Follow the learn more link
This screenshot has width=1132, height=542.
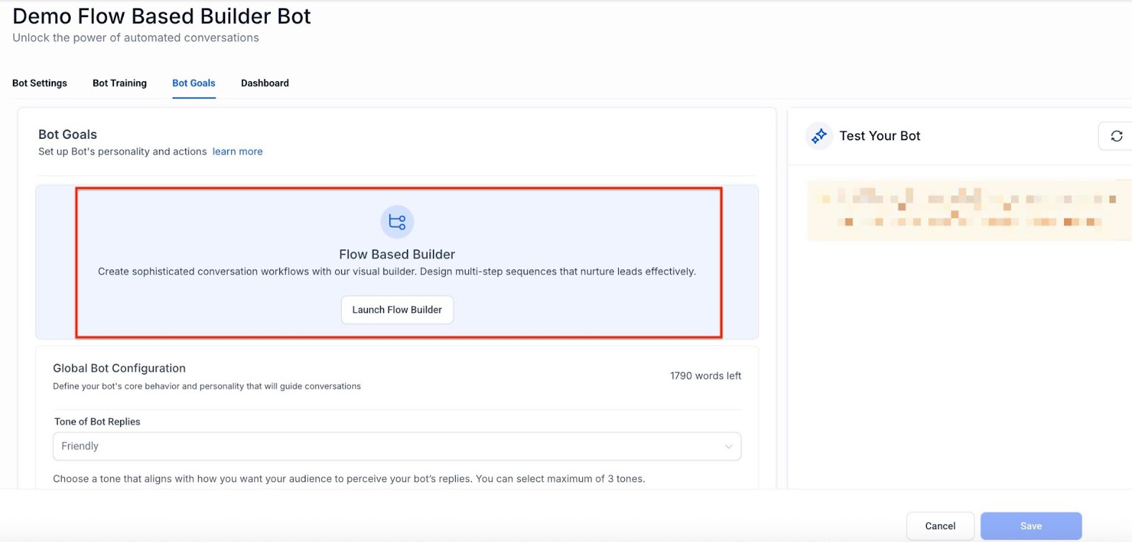click(237, 151)
